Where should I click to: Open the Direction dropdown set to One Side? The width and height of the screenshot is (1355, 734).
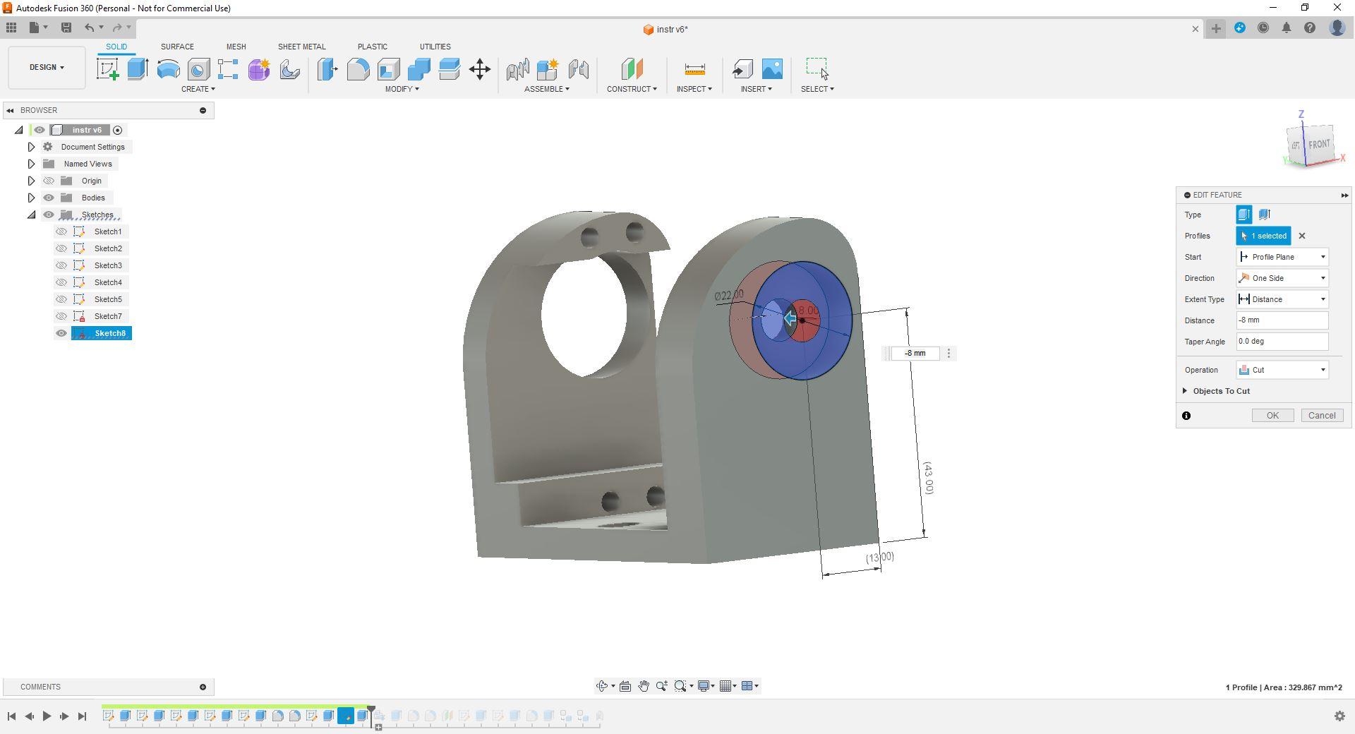[x=1282, y=278]
